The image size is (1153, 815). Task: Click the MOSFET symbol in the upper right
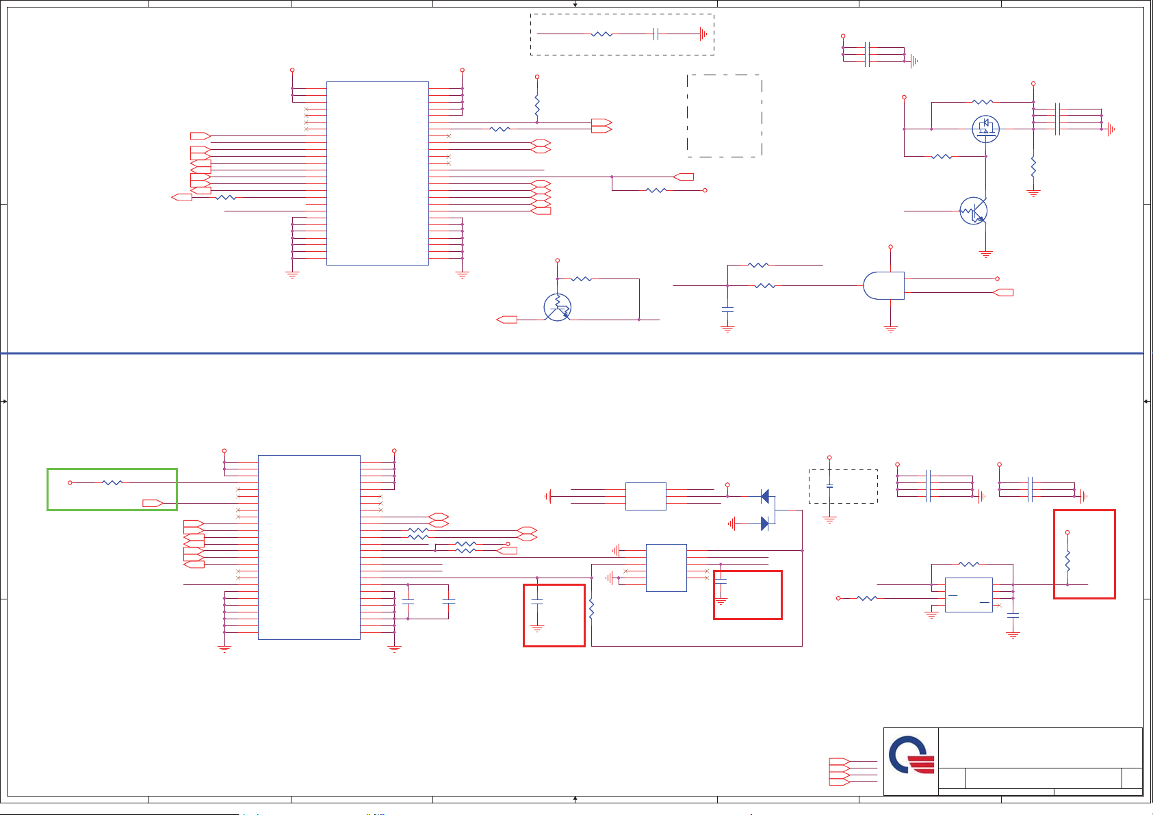(985, 129)
